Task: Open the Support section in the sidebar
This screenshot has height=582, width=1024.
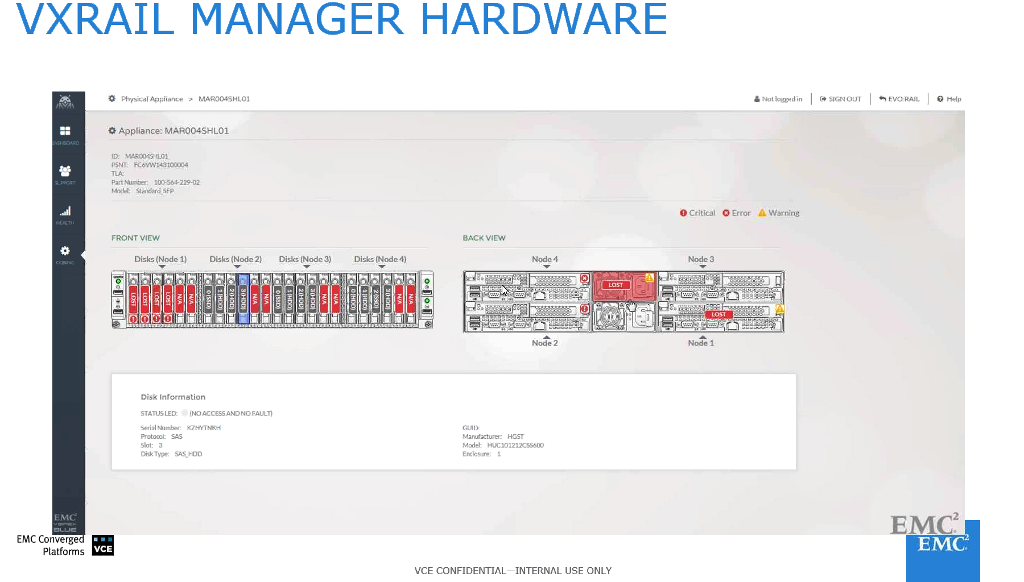Action: (x=65, y=171)
